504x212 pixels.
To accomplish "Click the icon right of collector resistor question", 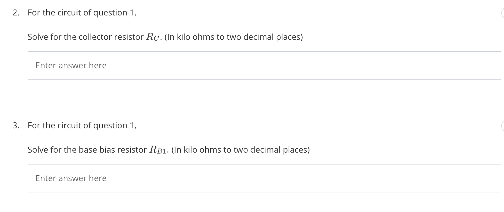I will click(503, 12).
